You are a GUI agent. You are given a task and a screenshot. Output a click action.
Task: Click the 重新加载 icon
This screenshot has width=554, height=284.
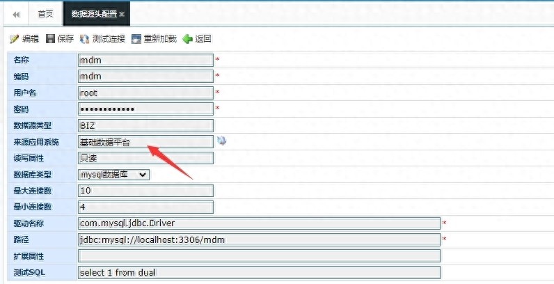pyautogui.click(x=136, y=39)
